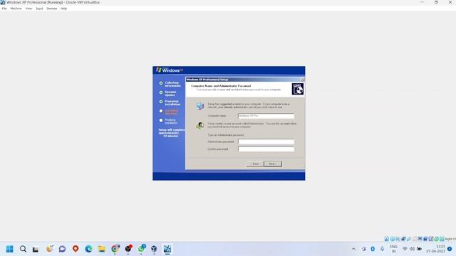Open the notification count badge
Image resolution: width=456 pixels, height=256 pixels.
coord(450,249)
